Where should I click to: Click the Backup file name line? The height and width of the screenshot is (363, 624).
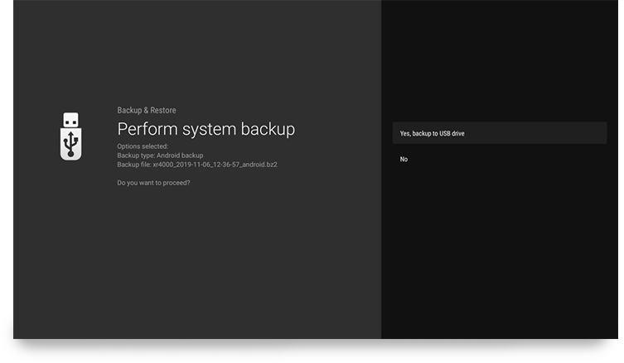[197, 165]
